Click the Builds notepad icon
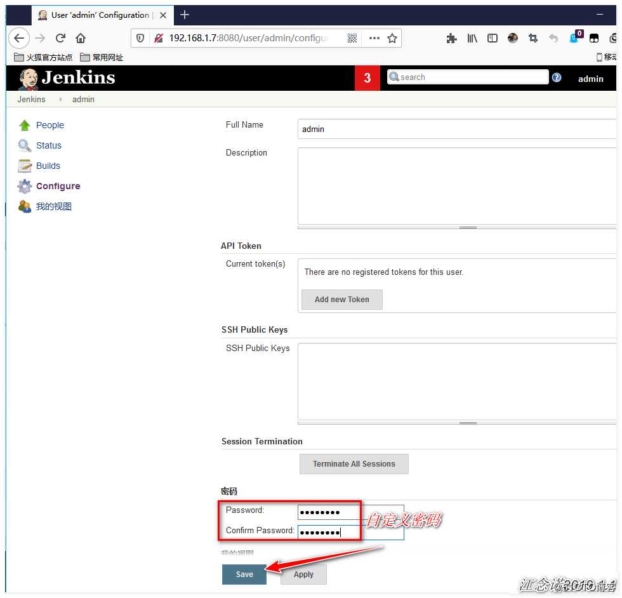622x598 pixels. [25, 166]
